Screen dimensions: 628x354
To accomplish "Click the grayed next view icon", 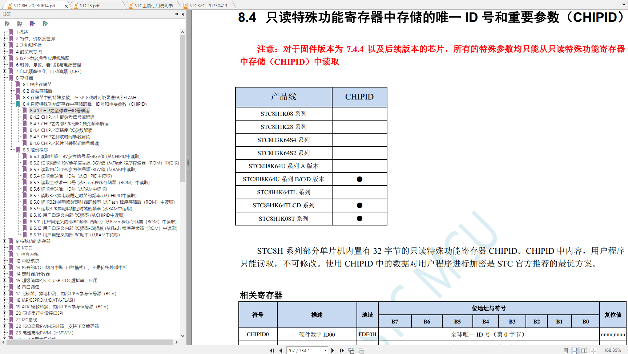I will (x=361, y=350).
